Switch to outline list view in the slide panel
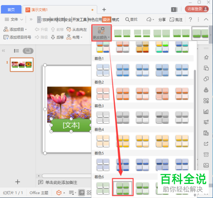Screen dimensions: 213x198 click(16, 51)
